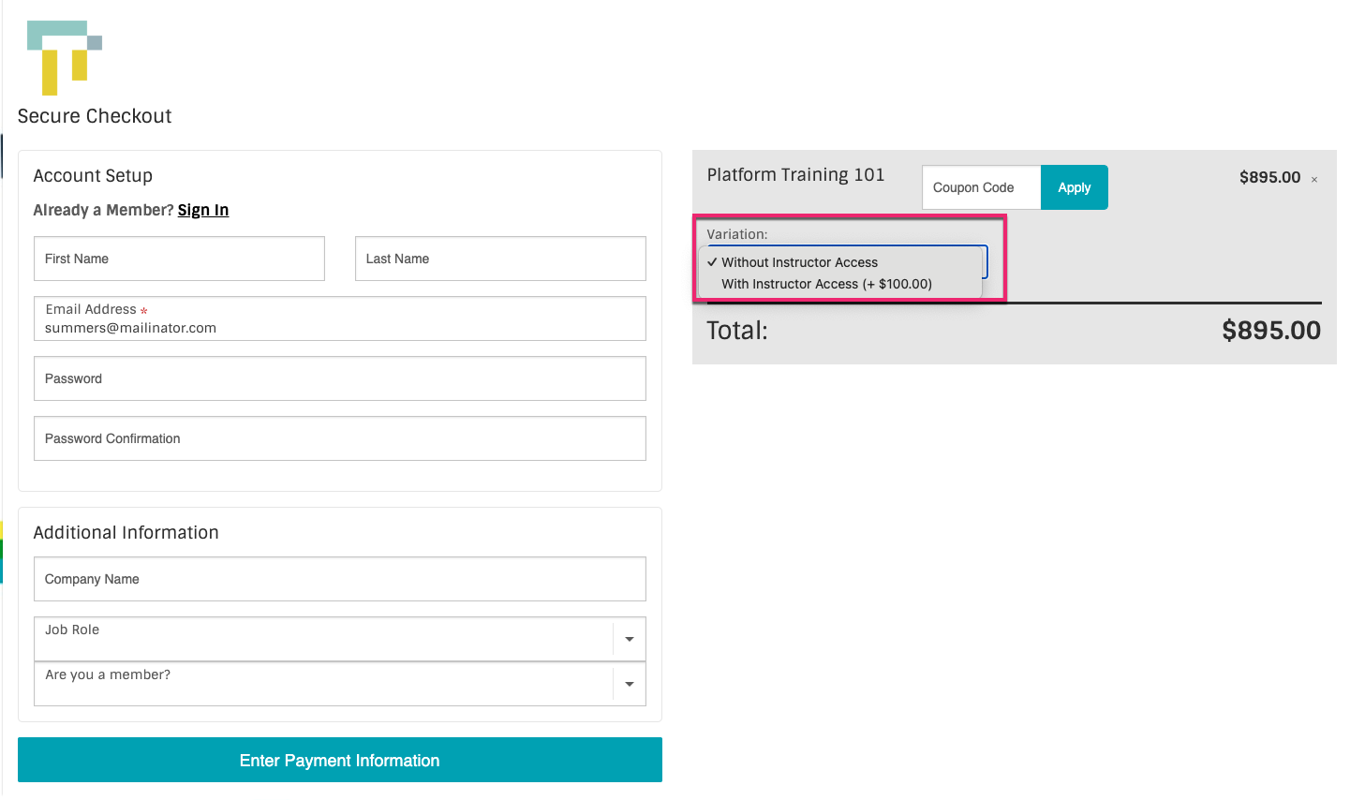Click the Company Name field
1350x800 pixels.
[x=340, y=579]
